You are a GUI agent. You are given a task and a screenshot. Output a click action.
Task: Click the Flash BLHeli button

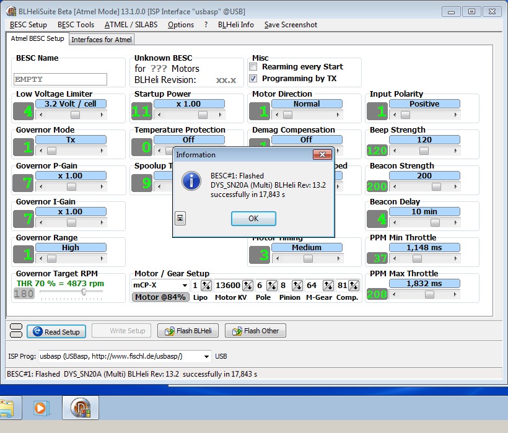(x=188, y=331)
